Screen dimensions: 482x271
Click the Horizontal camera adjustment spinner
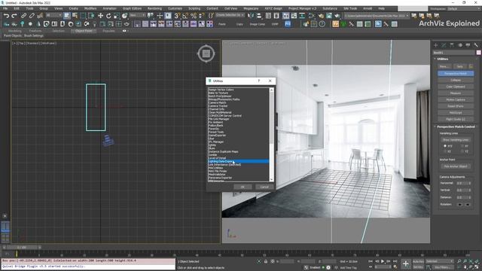(x=464, y=183)
